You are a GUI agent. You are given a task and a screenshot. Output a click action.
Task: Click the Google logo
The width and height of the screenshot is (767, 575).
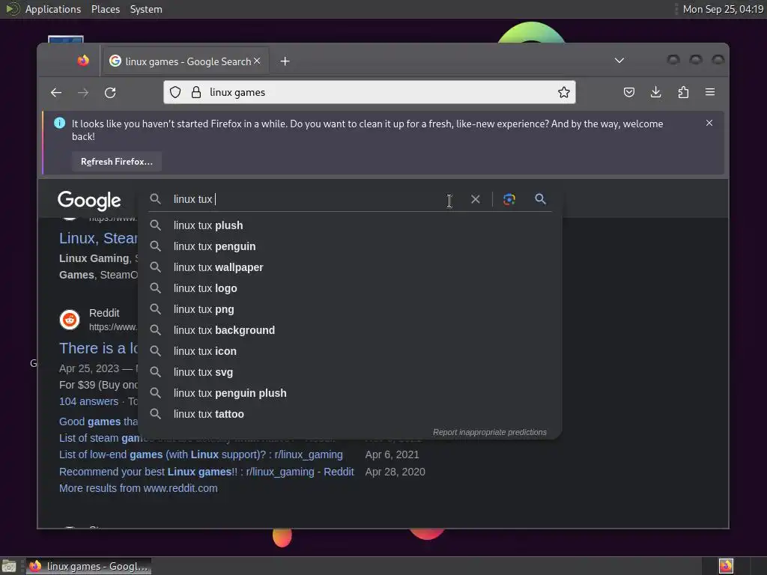point(89,201)
